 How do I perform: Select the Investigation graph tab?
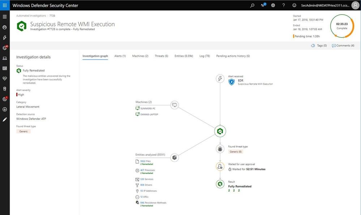click(95, 56)
